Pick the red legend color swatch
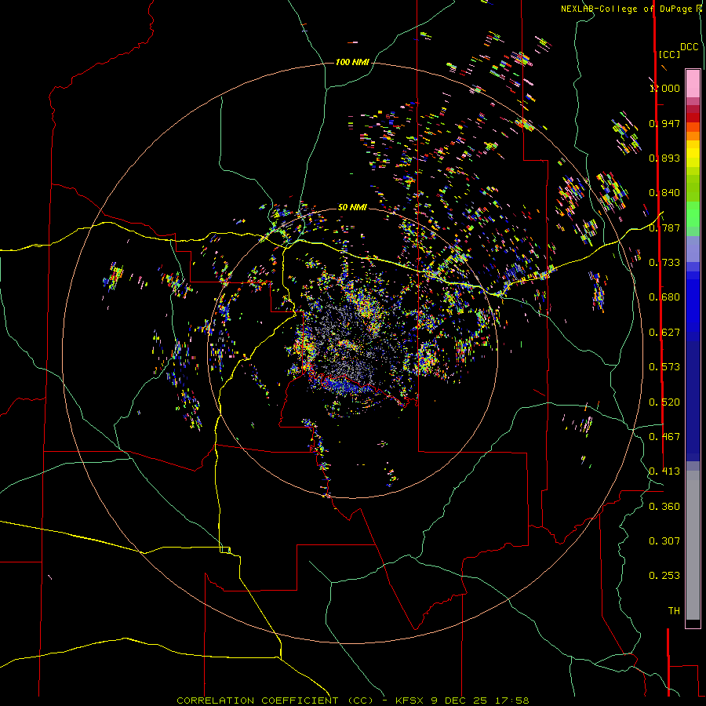Screen dimensions: 706x706 click(x=693, y=118)
